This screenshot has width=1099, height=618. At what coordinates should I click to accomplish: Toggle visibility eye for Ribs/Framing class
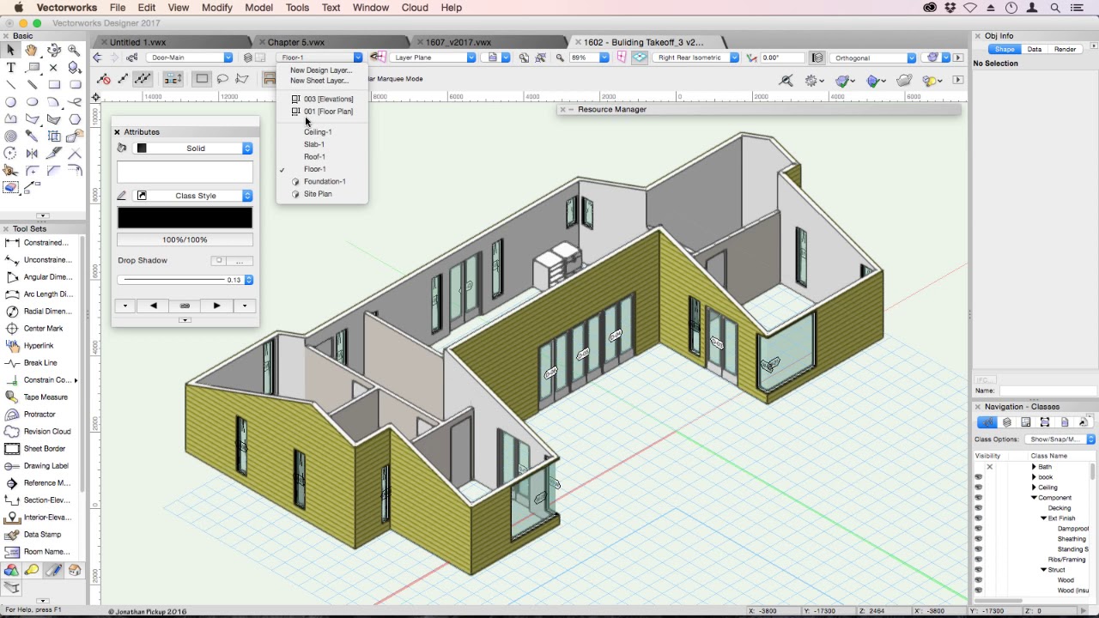coord(978,560)
